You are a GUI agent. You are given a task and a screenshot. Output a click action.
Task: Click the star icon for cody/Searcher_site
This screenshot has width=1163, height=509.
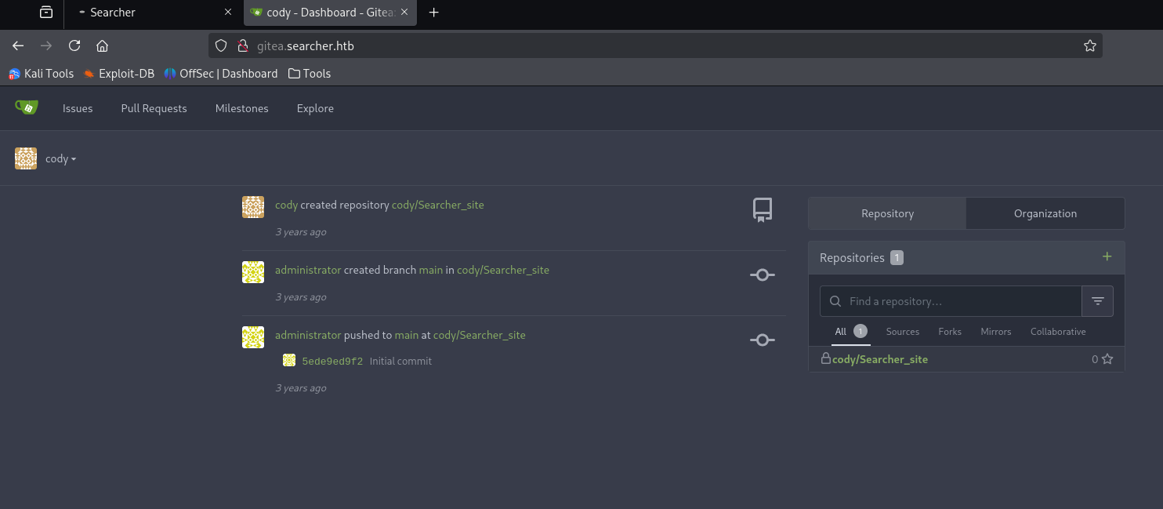point(1107,359)
